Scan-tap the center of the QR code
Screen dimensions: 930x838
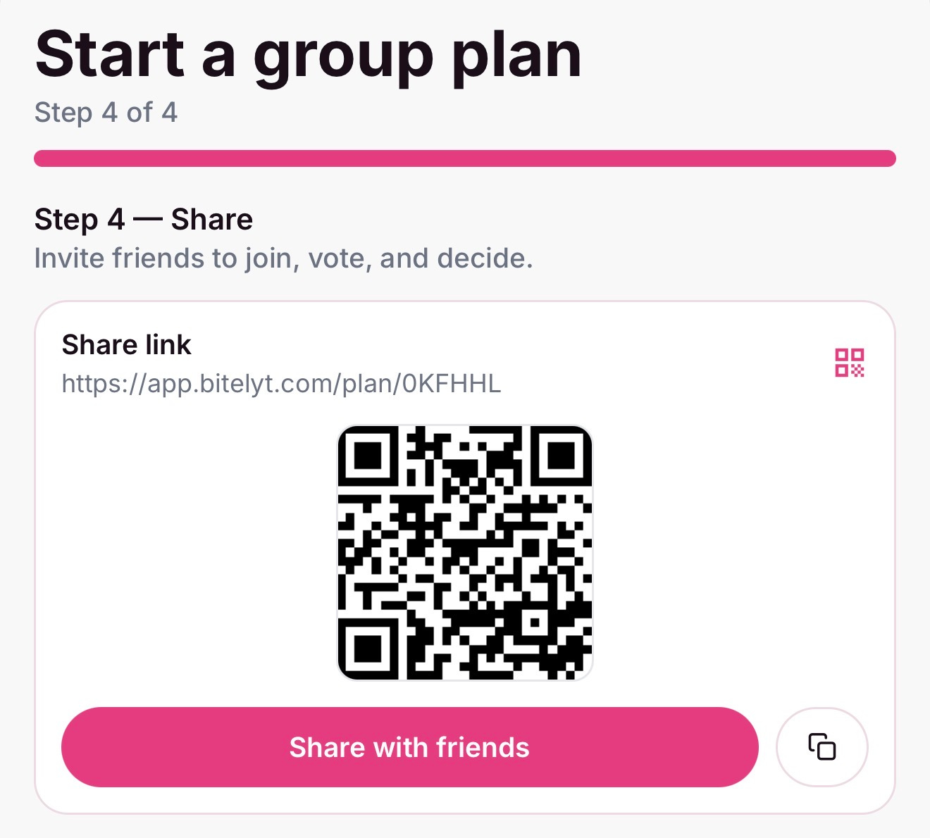tap(466, 551)
